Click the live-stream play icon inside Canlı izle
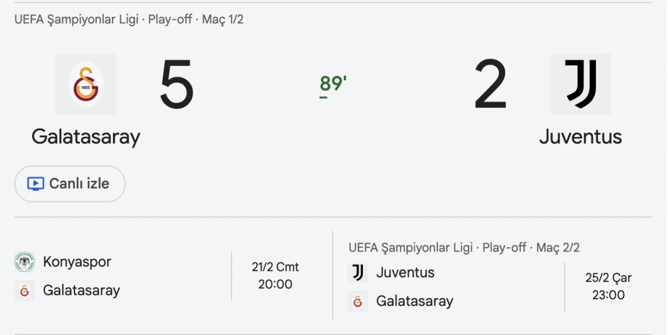The width and height of the screenshot is (668, 335). (35, 183)
